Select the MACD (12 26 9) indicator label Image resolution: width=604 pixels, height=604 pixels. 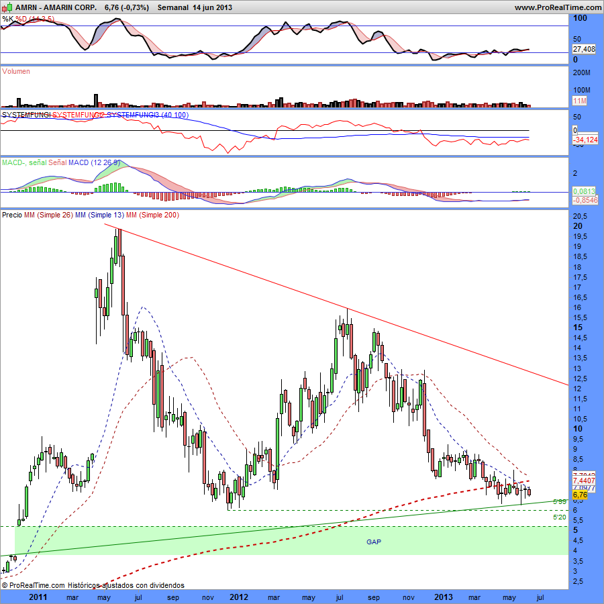61,162
